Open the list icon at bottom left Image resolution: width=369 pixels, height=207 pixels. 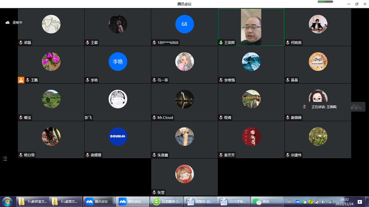coord(5,159)
